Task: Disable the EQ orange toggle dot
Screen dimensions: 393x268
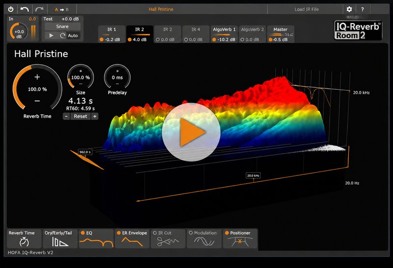Action: [83, 233]
